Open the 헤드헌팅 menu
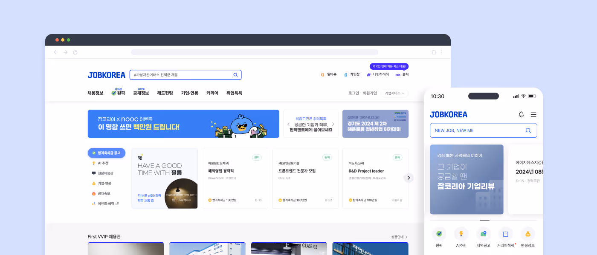 pyautogui.click(x=165, y=93)
